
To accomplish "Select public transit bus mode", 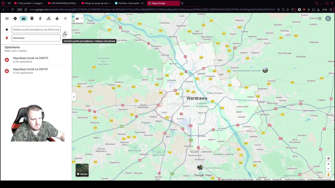I will [32, 19].
